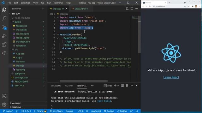Screen dimensions: 202x113
Task: Maximize the terminal panel size
Action: 132,85
